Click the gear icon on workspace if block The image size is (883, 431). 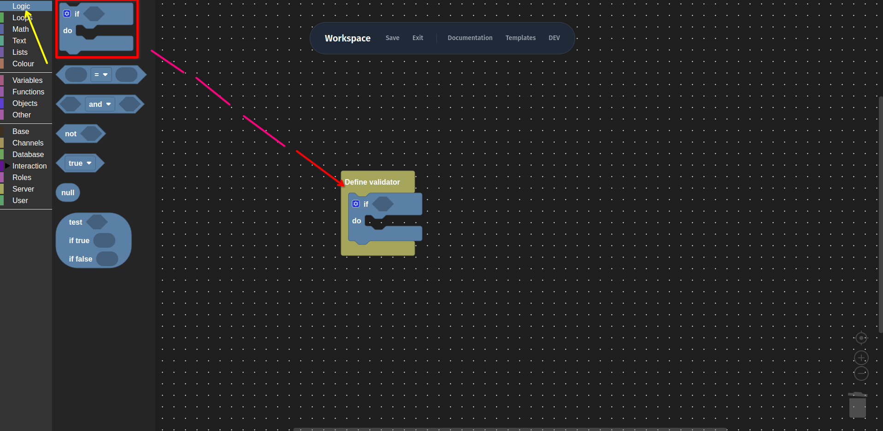(x=356, y=204)
